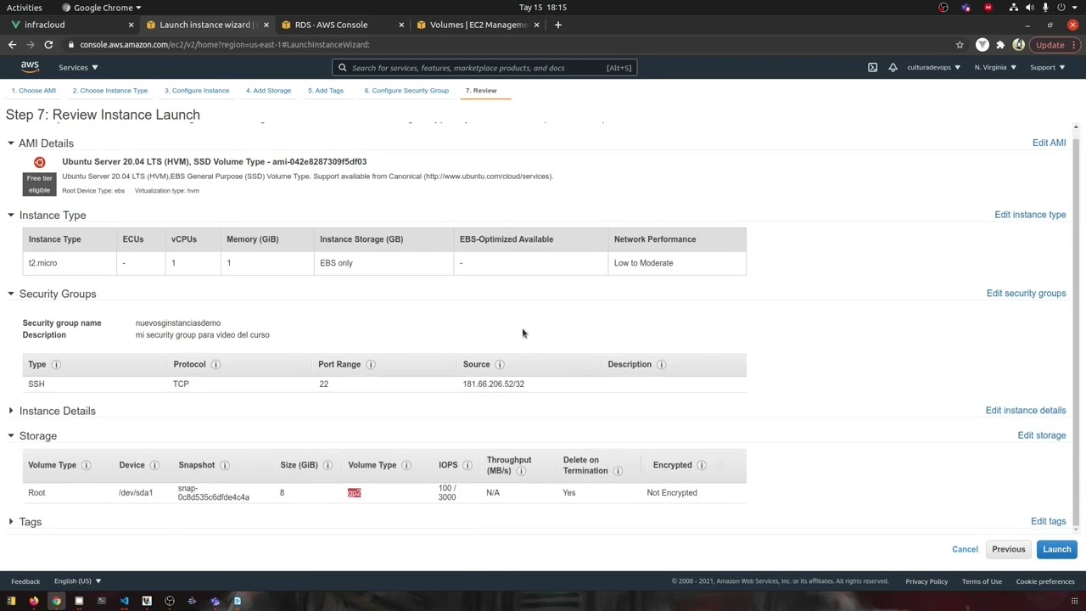Screen dimensions: 1086x611
Task: Show info for IOPS column
Action: pyautogui.click(x=467, y=465)
